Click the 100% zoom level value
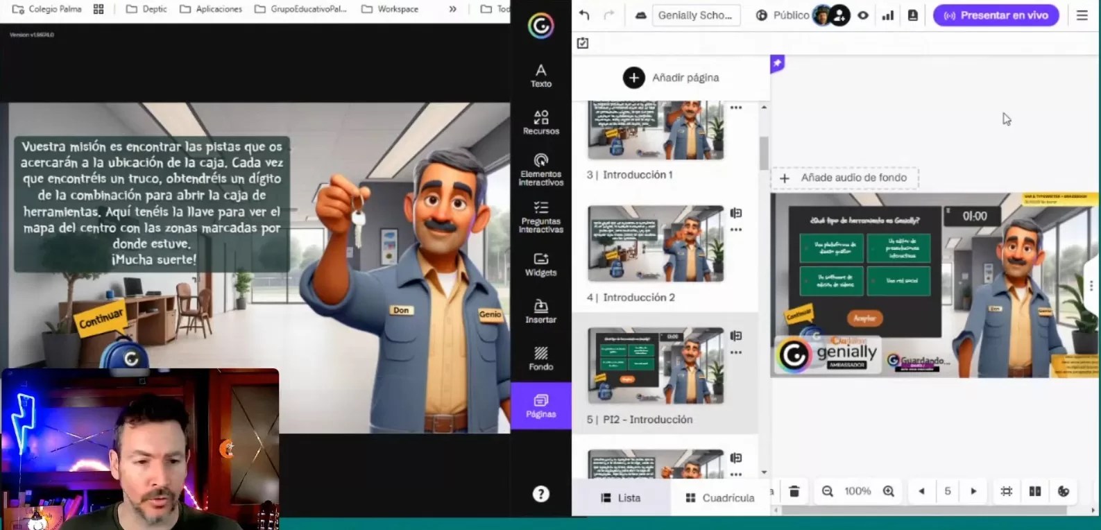1101x530 pixels. point(857,491)
